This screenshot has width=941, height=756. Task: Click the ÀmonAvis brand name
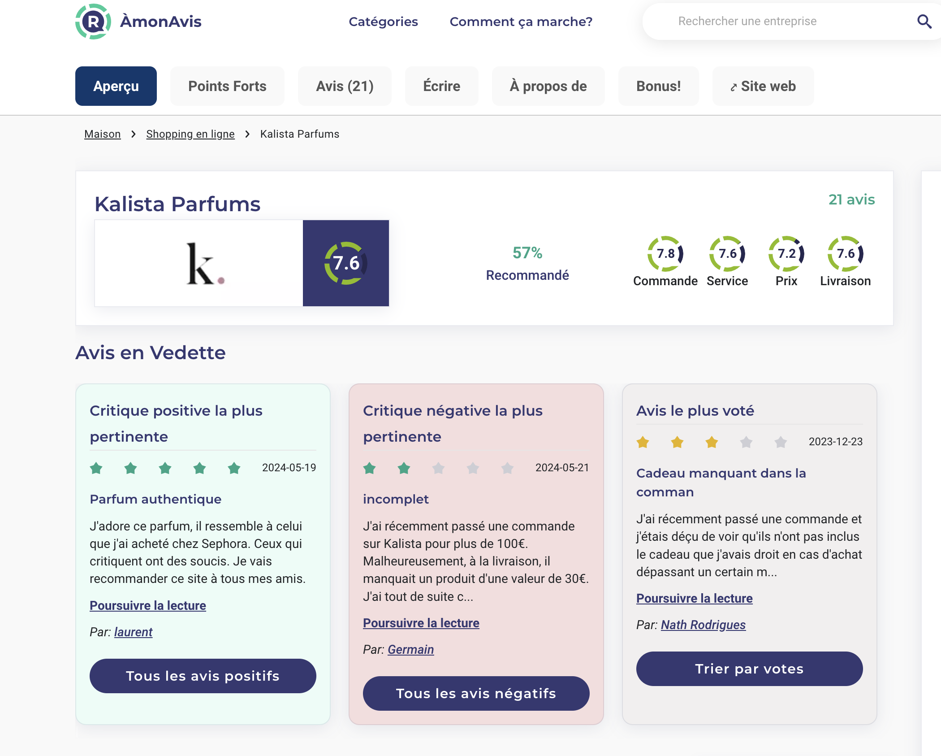(x=161, y=22)
